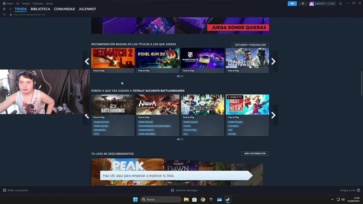The width and height of the screenshot is (363, 204).
Task: Open the Asphalt Legends game card
Action: click(202, 61)
